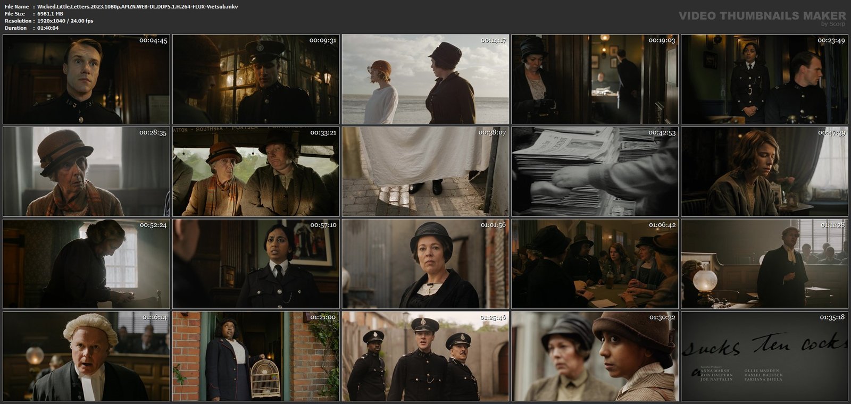Screen dimensions: 851x404
Task: Select the wigged barrister thumbnail at 01:16:14
Action: coord(86,356)
